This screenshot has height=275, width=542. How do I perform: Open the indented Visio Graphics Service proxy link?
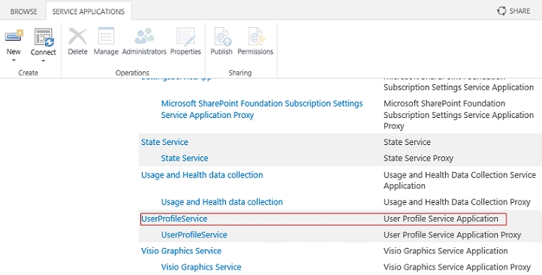click(201, 267)
